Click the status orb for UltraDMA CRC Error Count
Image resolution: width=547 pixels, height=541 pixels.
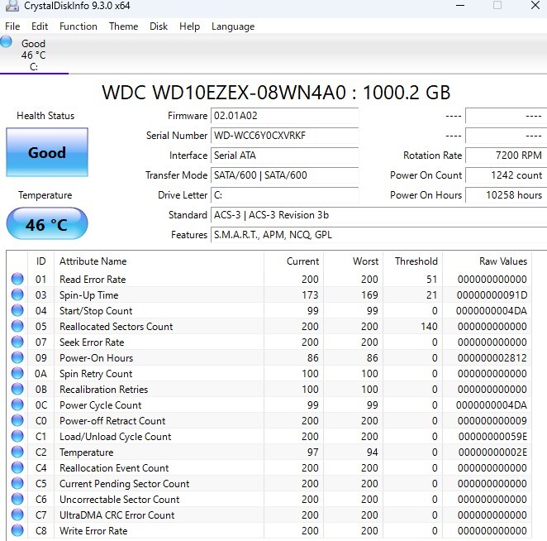click(17, 515)
